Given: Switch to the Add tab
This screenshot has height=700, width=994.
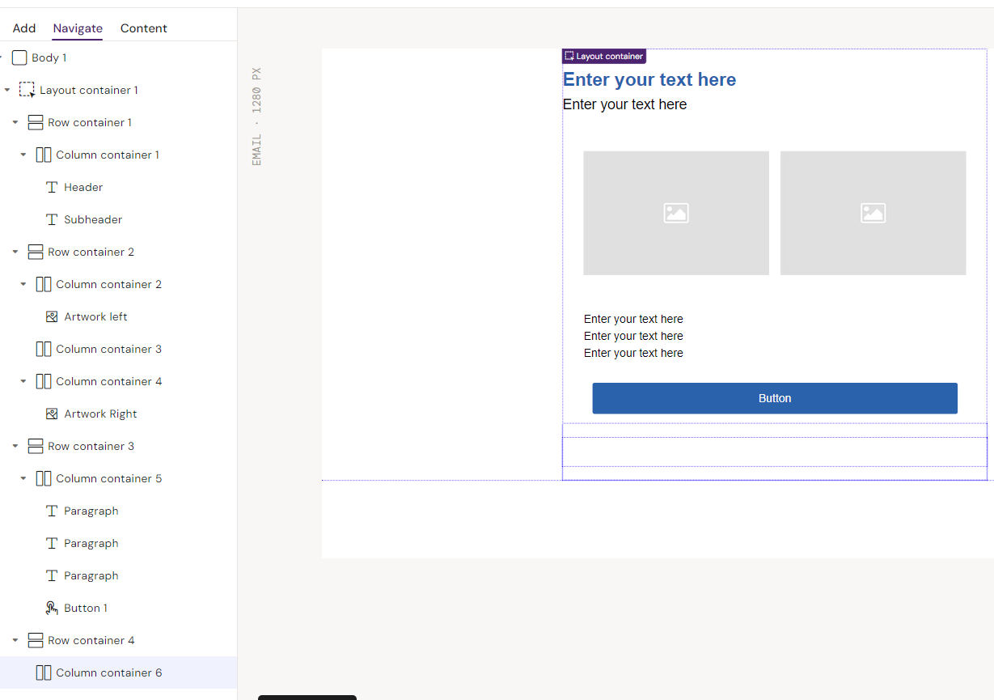Looking at the screenshot, I should click(x=24, y=28).
